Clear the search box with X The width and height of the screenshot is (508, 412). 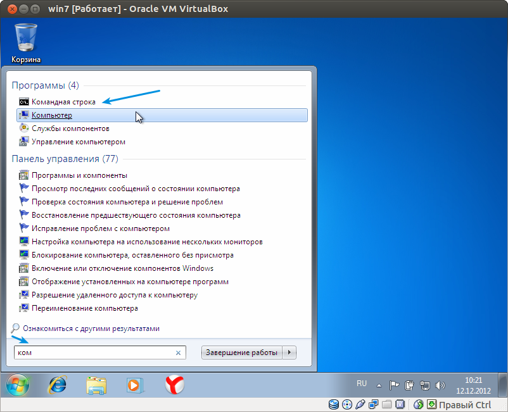[x=178, y=353]
